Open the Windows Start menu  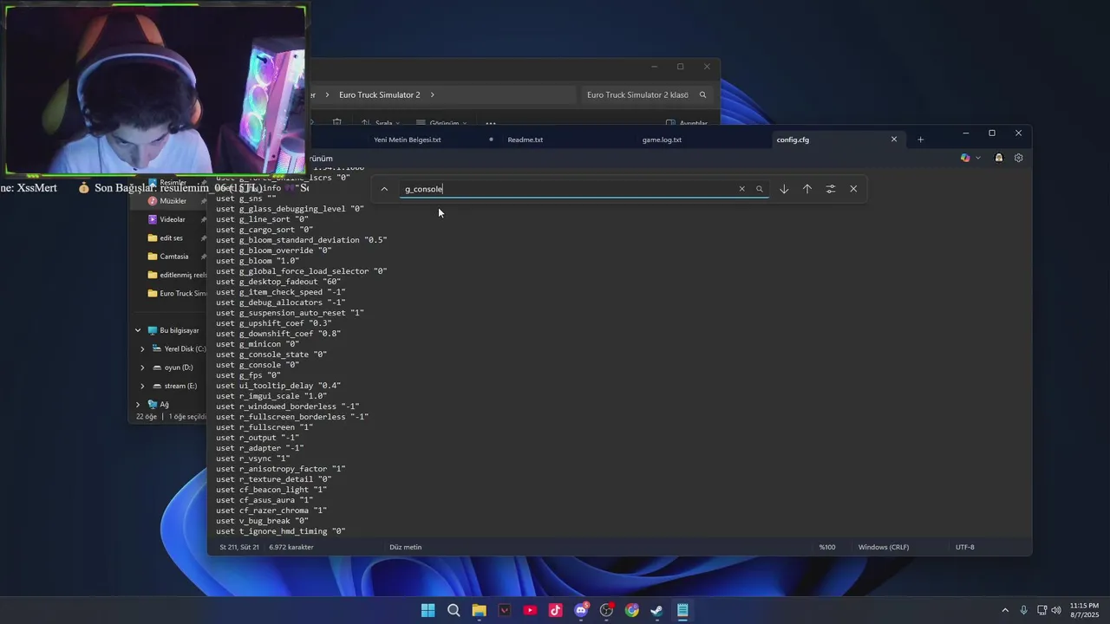point(428,610)
